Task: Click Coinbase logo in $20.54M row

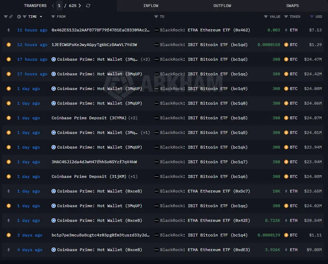Action: (x=54, y=220)
